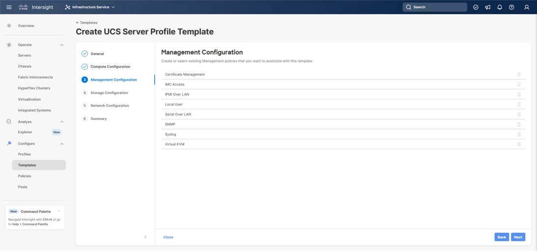Select policy icon for Certificate Management
The width and height of the screenshot is (537, 251).
pyautogui.click(x=519, y=74)
